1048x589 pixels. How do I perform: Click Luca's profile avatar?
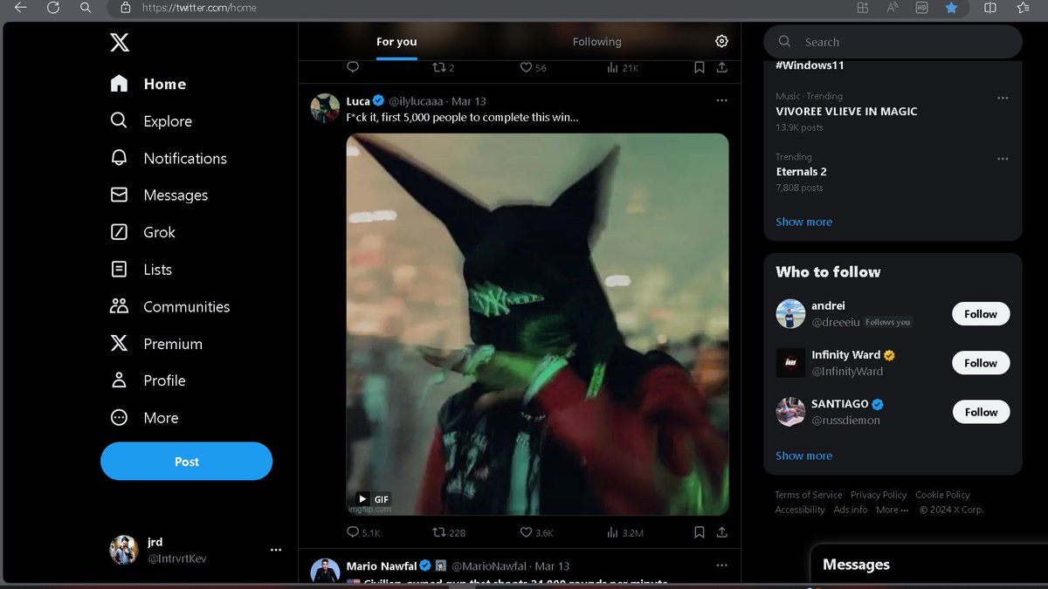pyautogui.click(x=325, y=107)
